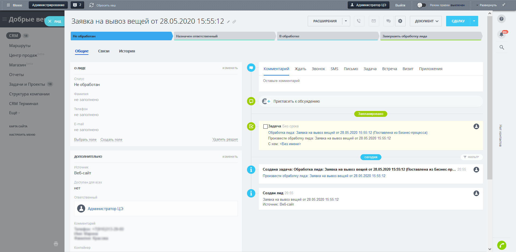The height and width of the screenshot is (252, 516).
Task: Open the help question mark icon
Action: point(501,19)
